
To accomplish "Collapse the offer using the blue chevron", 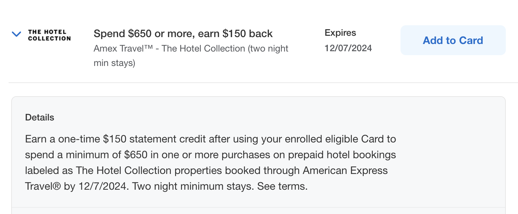I will [16, 34].
